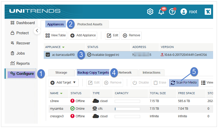This screenshot has width=222, height=131.
Task: Change the View:Table layout button
Action: click(x=56, y=35)
